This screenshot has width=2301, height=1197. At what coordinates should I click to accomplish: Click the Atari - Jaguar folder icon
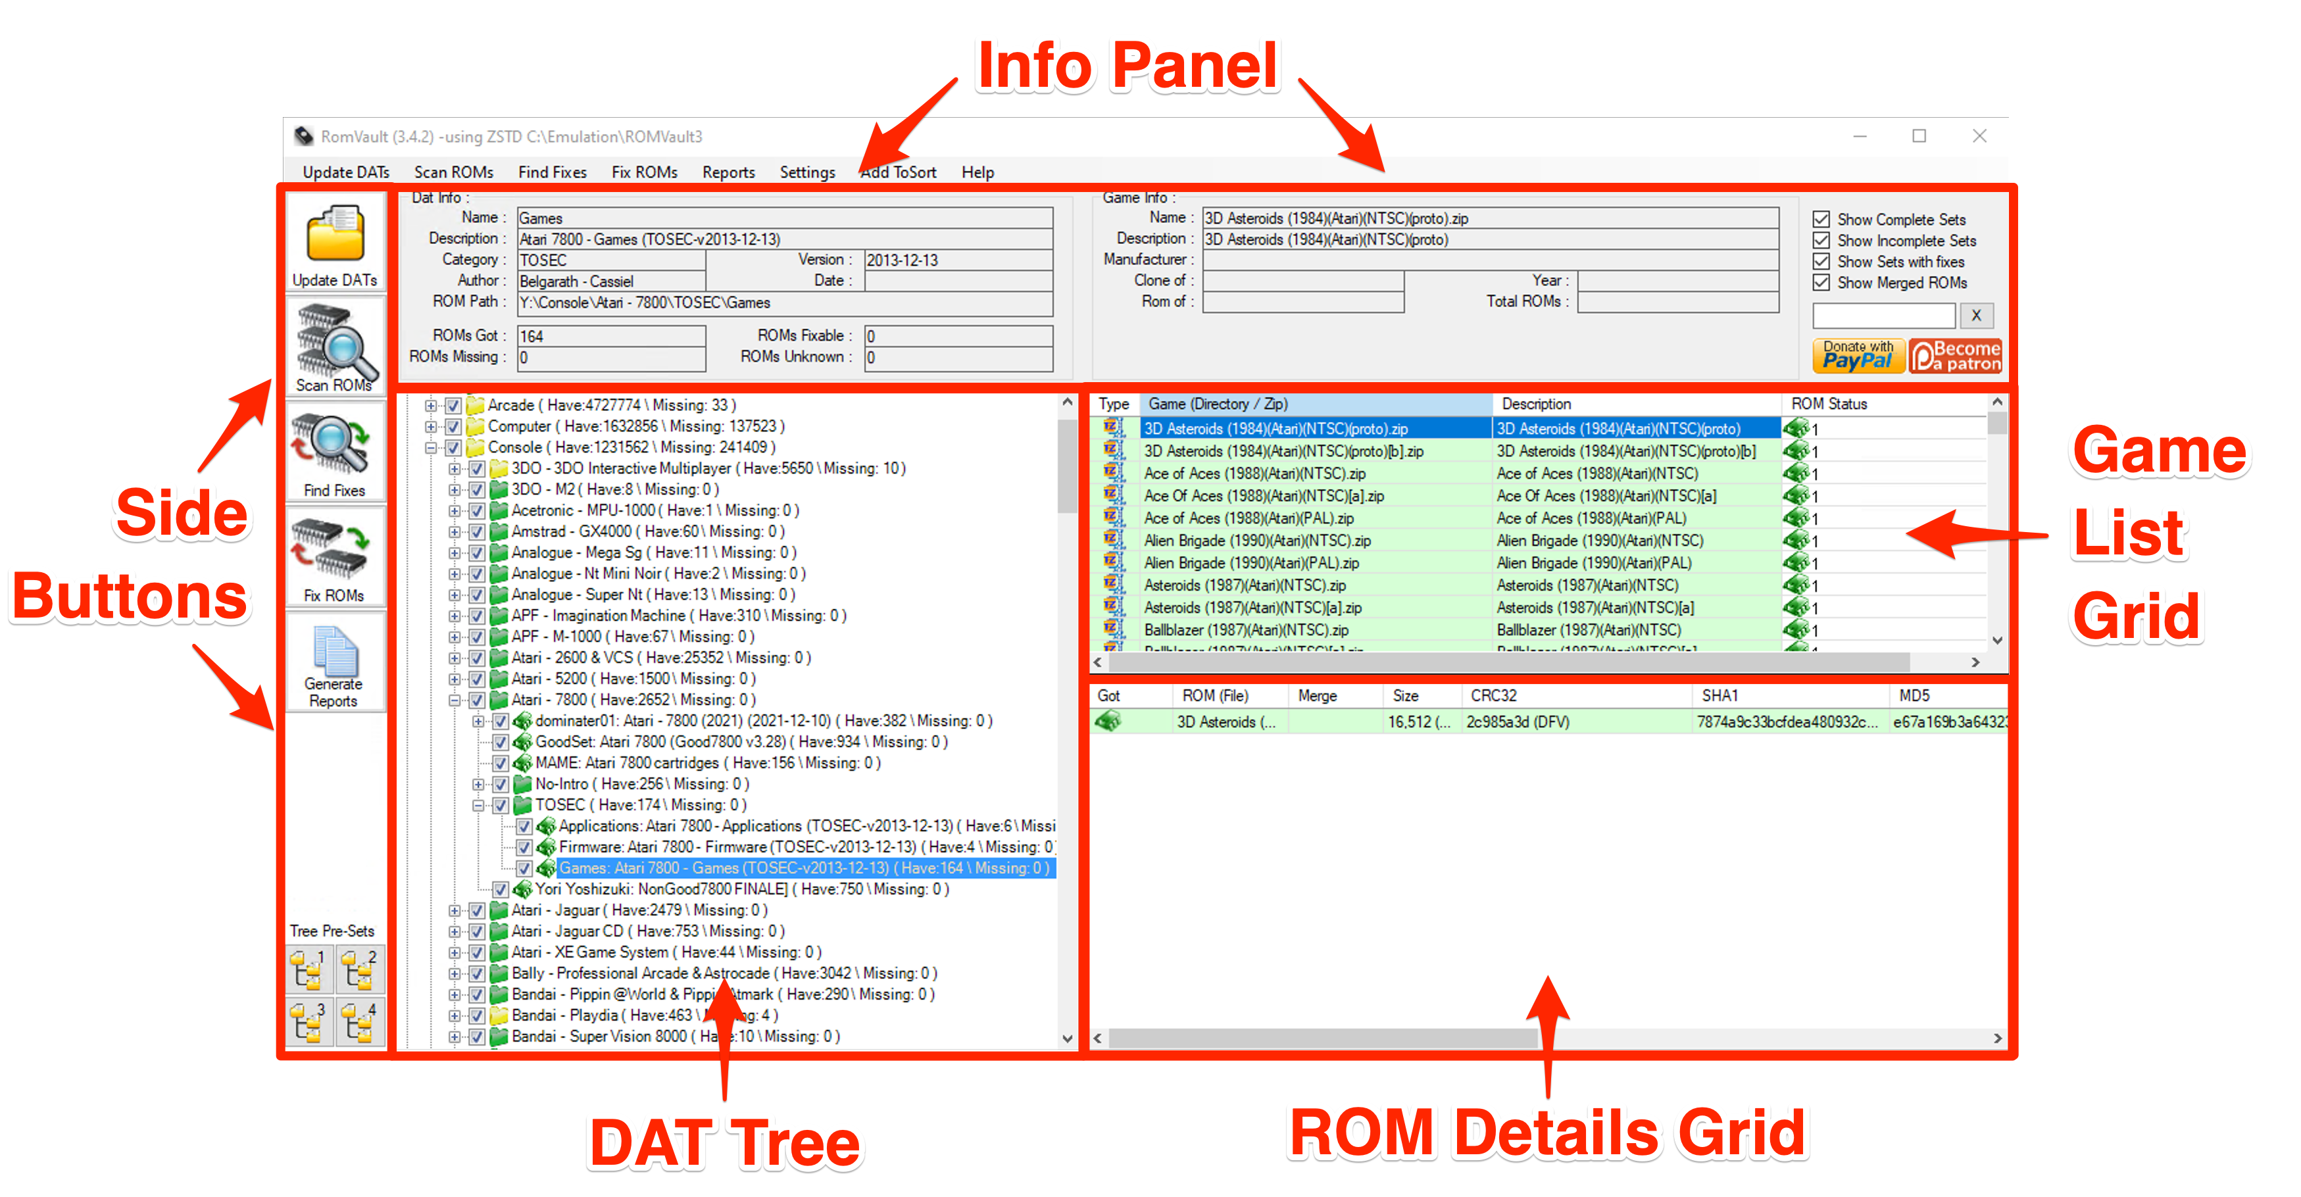click(x=499, y=910)
